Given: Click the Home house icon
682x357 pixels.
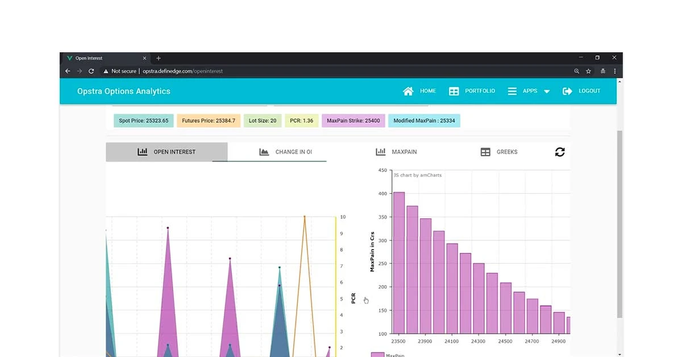Looking at the screenshot, I should [408, 91].
